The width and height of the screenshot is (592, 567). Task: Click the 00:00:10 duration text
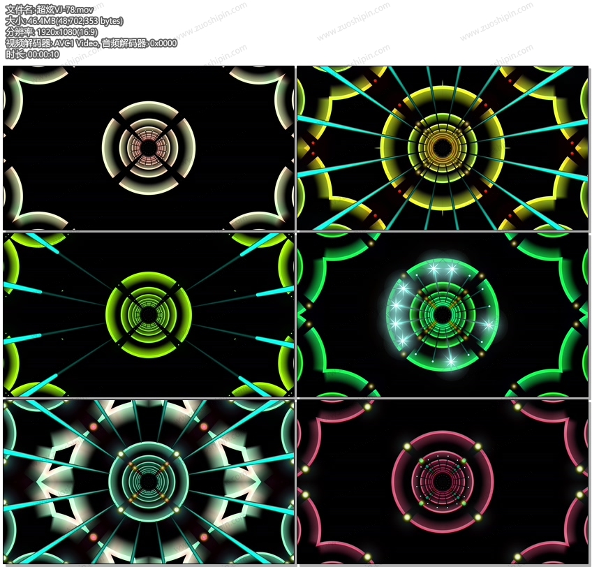pyautogui.click(x=42, y=54)
